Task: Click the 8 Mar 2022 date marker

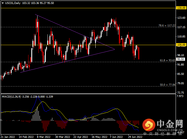Action: click(x=44, y=137)
